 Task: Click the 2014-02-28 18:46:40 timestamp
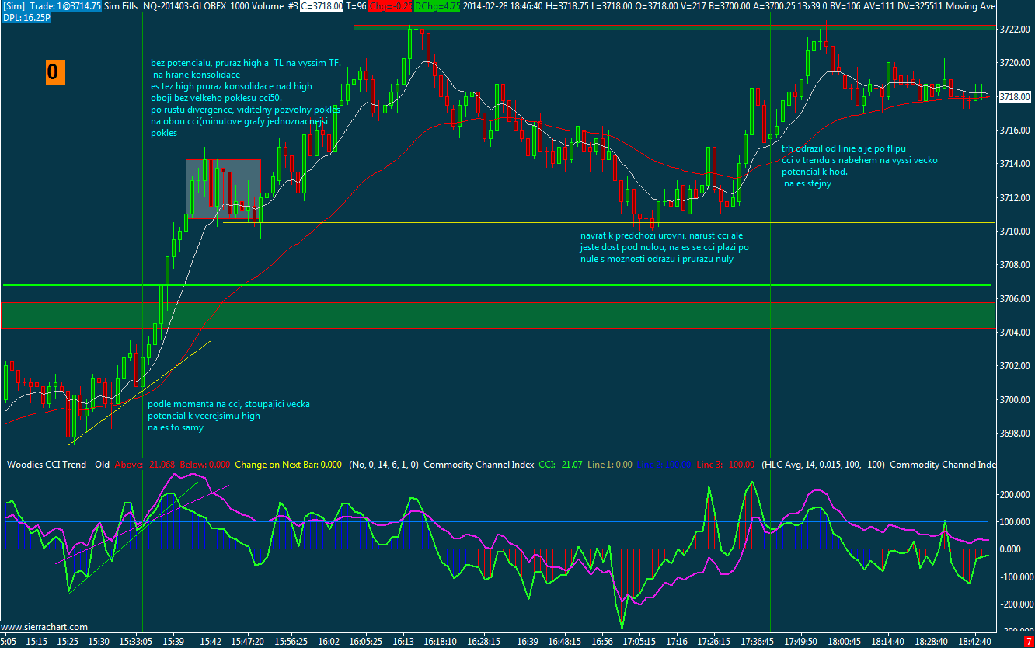(x=502, y=5)
